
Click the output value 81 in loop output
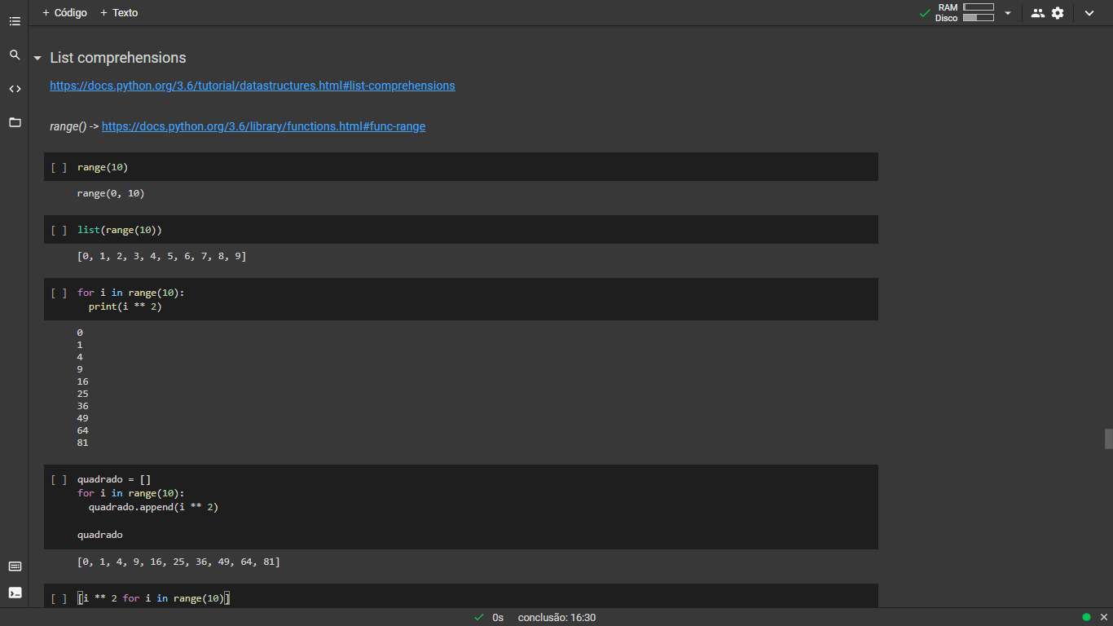coord(83,443)
